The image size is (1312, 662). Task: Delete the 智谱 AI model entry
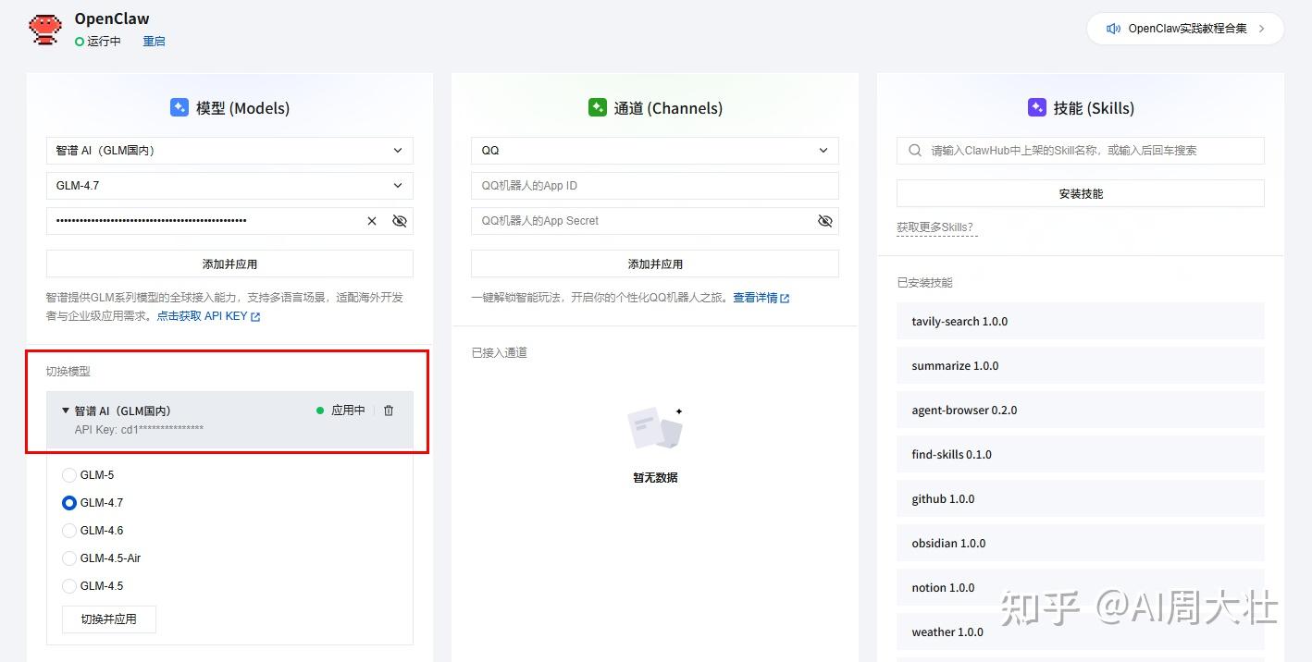(389, 411)
